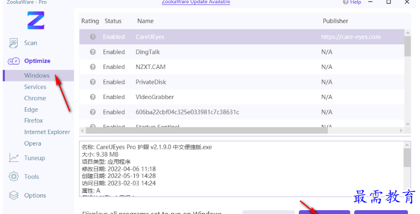Click startup list scroll up arrow
This screenshot has height=214, width=420.
point(408,33)
